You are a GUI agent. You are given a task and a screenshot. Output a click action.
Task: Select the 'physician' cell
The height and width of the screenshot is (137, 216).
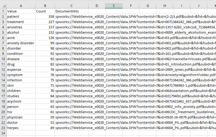21,117
